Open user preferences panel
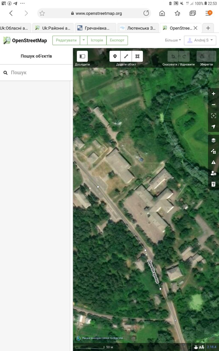219x351 pixels. tap(214, 173)
